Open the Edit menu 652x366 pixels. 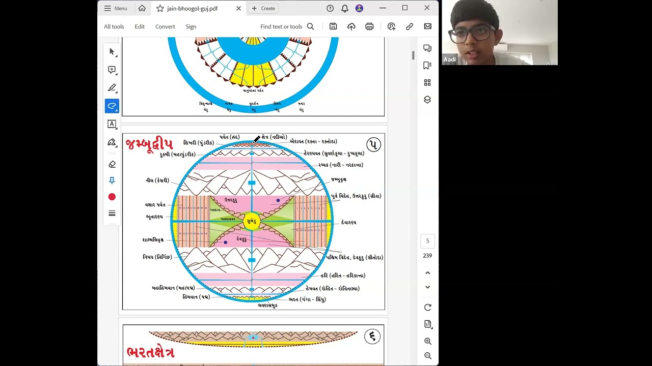(x=140, y=26)
